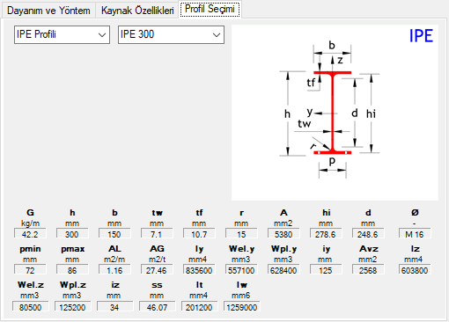This screenshot has height=322, width=449.
Task: Click the area A field showing 5380
Action: [x=283, y=234]
